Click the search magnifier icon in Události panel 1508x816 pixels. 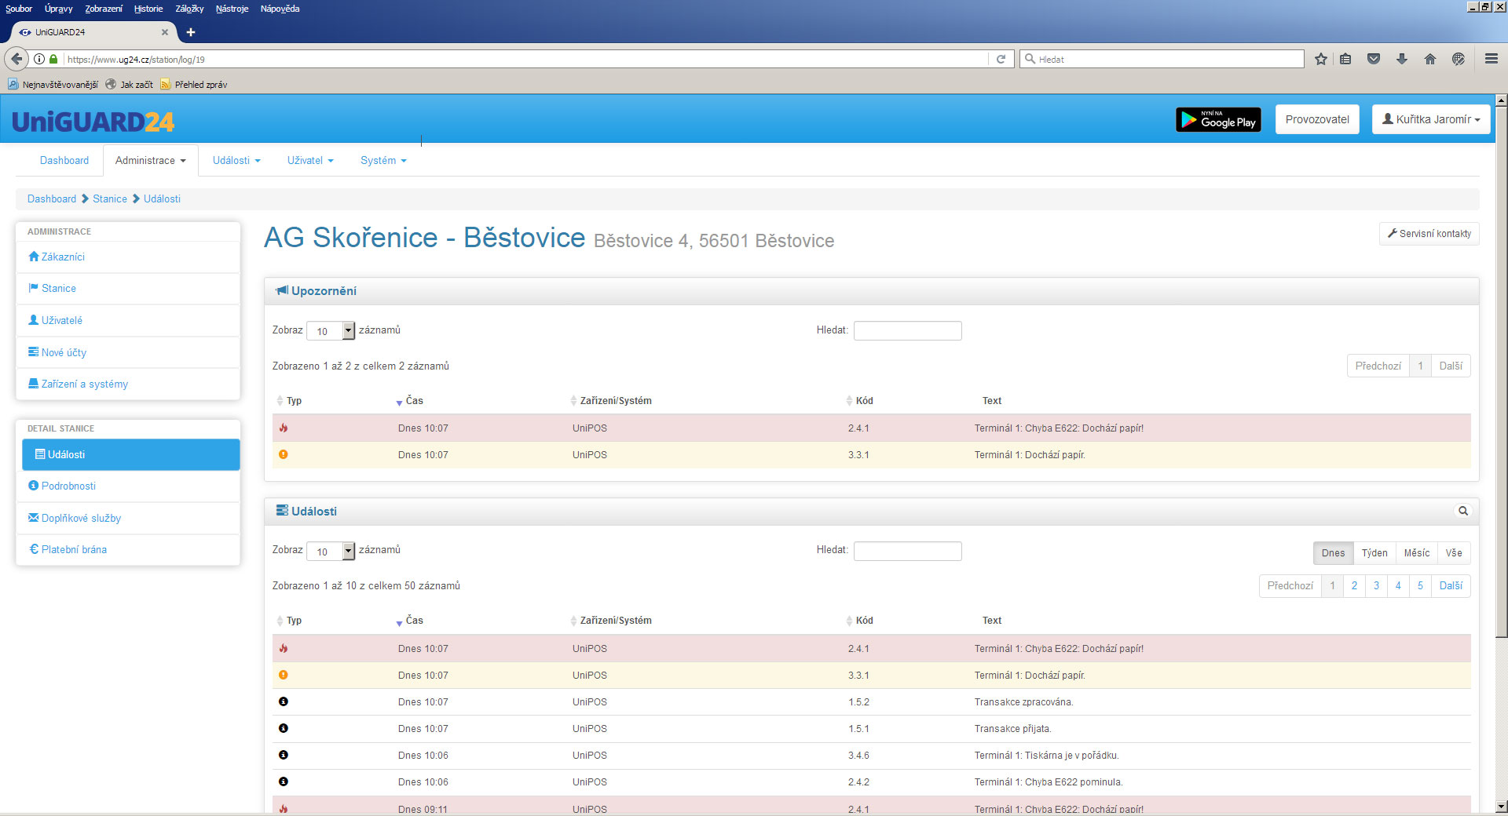pos(1462,511)
